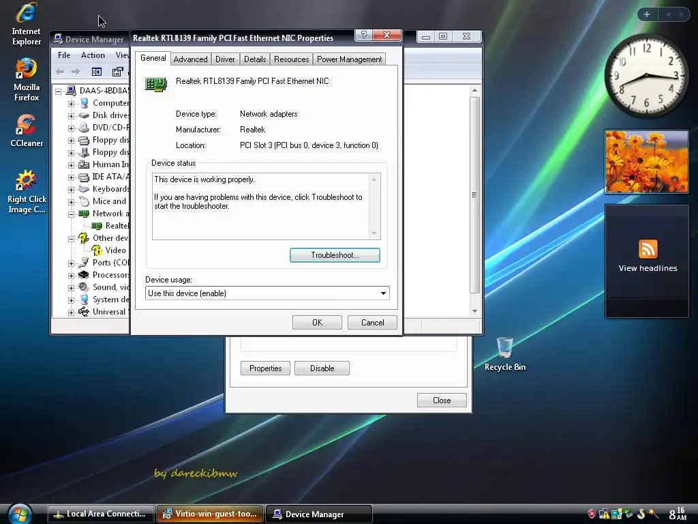Expand the System devices node
The image size is (698, 524).
[x=71, y=300]
